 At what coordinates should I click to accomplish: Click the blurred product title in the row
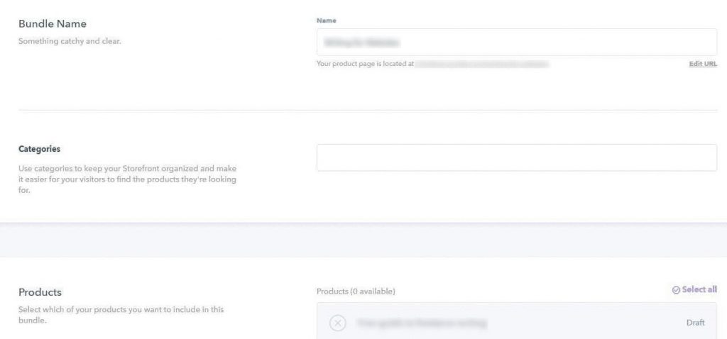coord(422,323)
